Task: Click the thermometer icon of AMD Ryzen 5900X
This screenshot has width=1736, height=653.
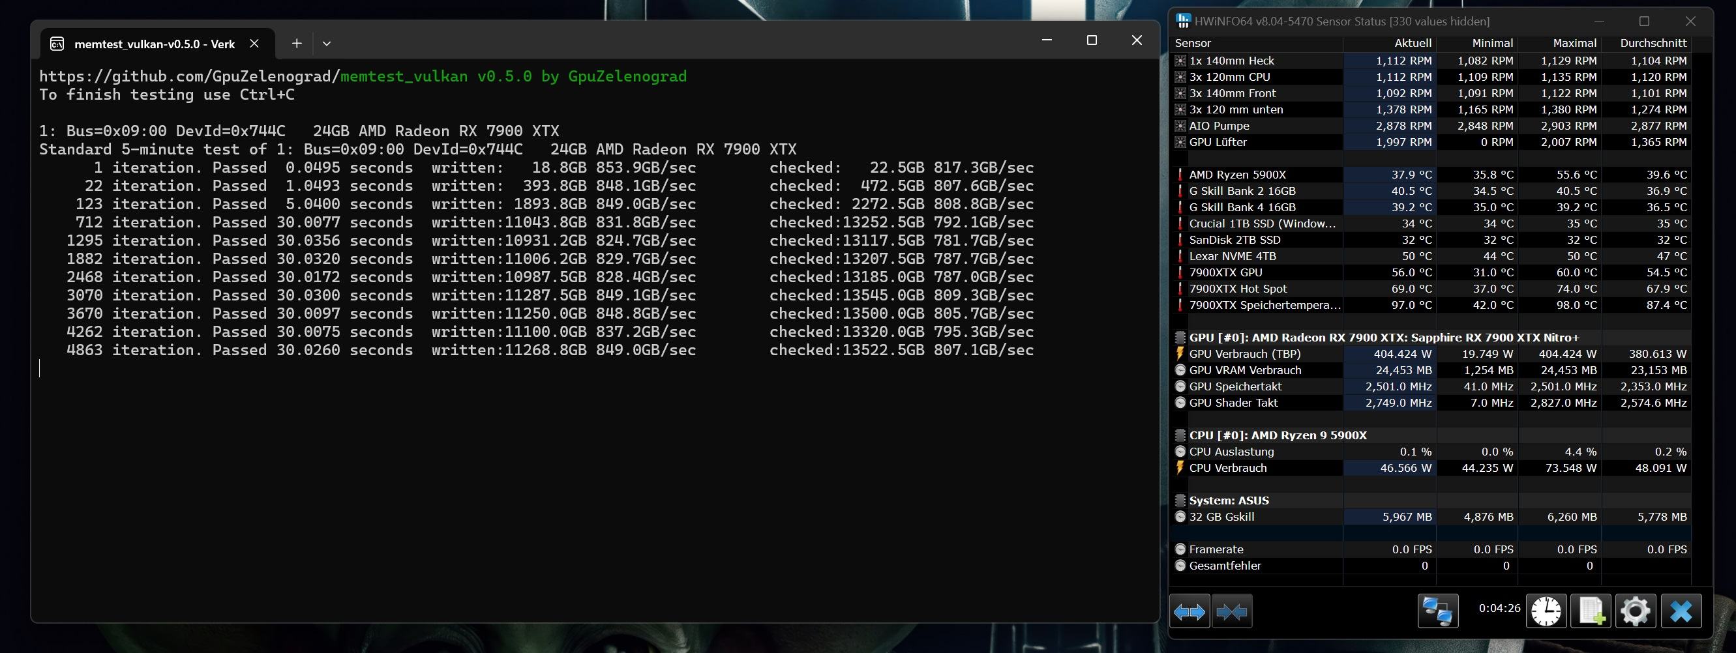Action: pos(1180,175)
